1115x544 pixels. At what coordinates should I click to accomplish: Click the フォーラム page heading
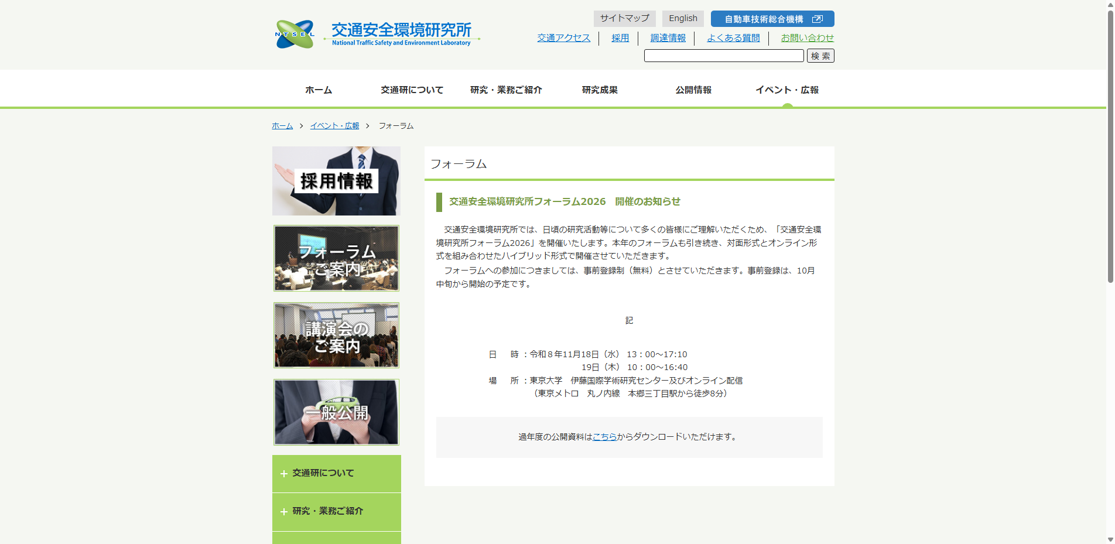coord(459,164)
